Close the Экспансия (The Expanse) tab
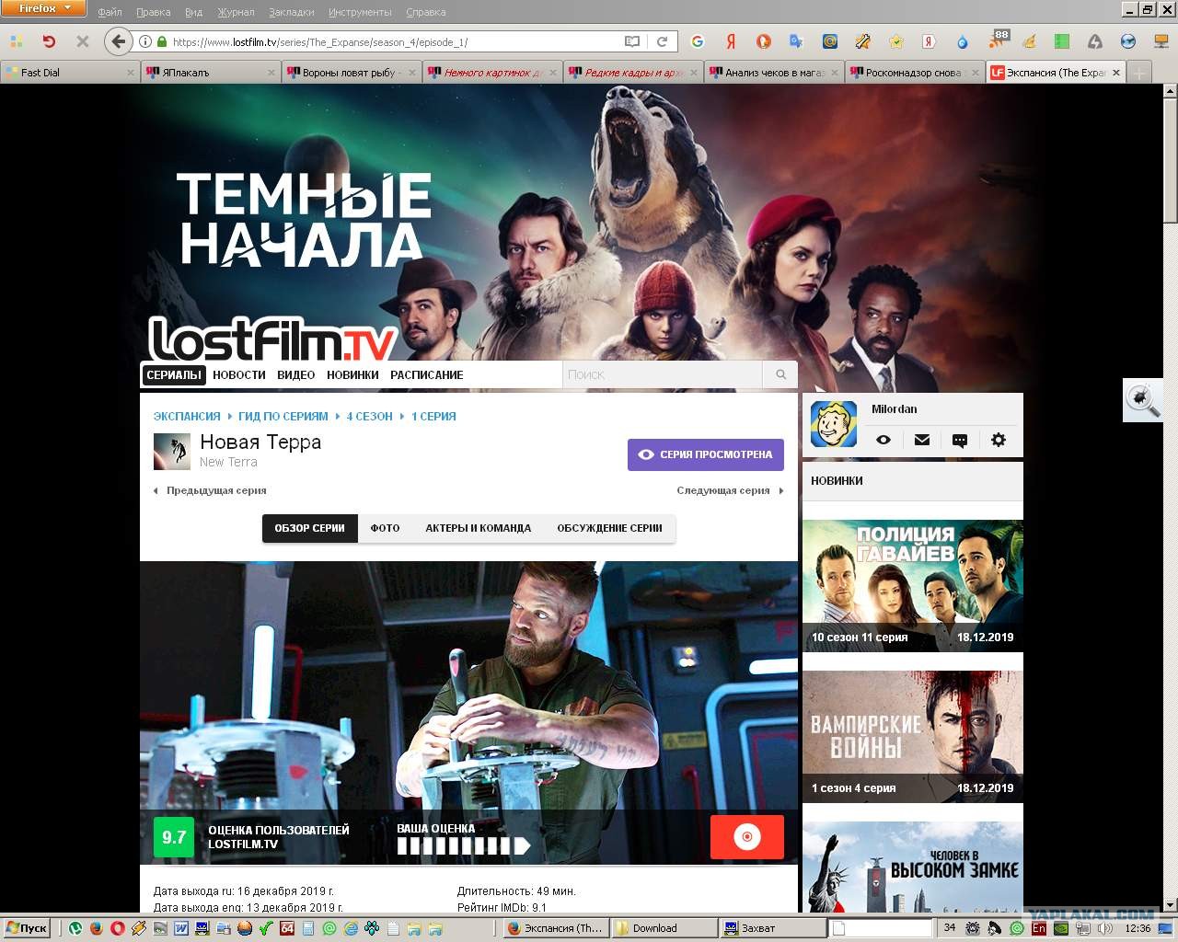The width and height of the screenshot is (1178, 942). click(1116, 73)
